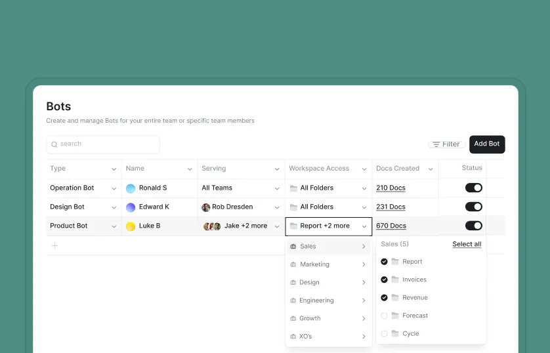Image resolution: width=550 pixels, height=353 pixels.
Task: Disable the Operation Bot status toggle
Action: [x=474, y=188]
